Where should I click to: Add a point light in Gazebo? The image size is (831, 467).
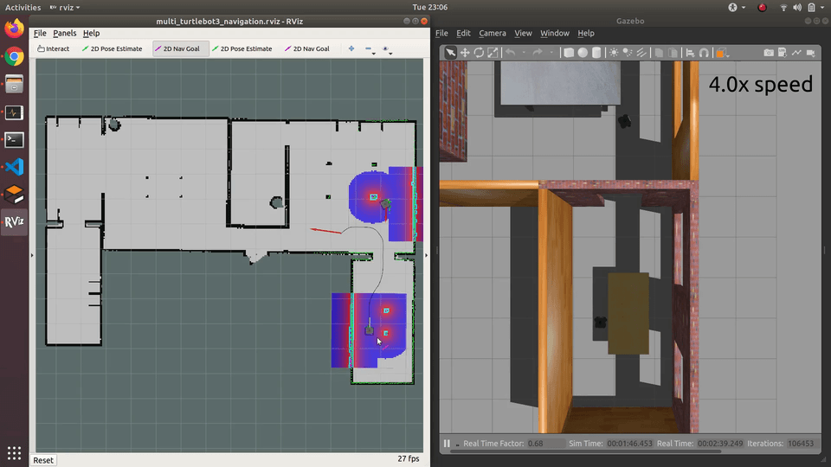[x=615, y=53]
